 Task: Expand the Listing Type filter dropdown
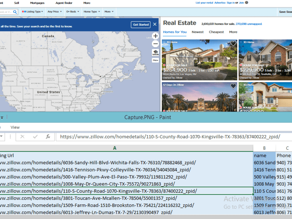pyautogui.click(x=32, y=12)
